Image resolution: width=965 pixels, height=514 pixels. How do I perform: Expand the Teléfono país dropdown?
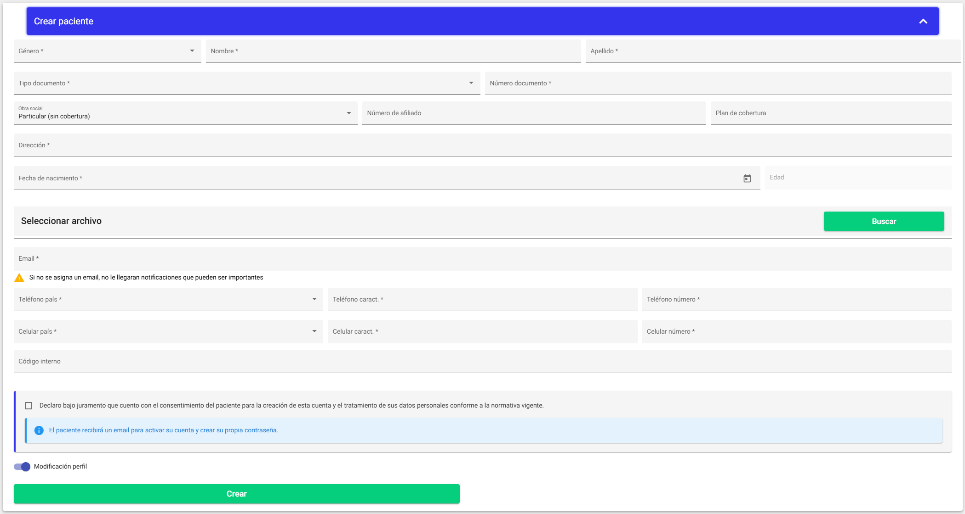pyautogui.click(x=168, y=299)
